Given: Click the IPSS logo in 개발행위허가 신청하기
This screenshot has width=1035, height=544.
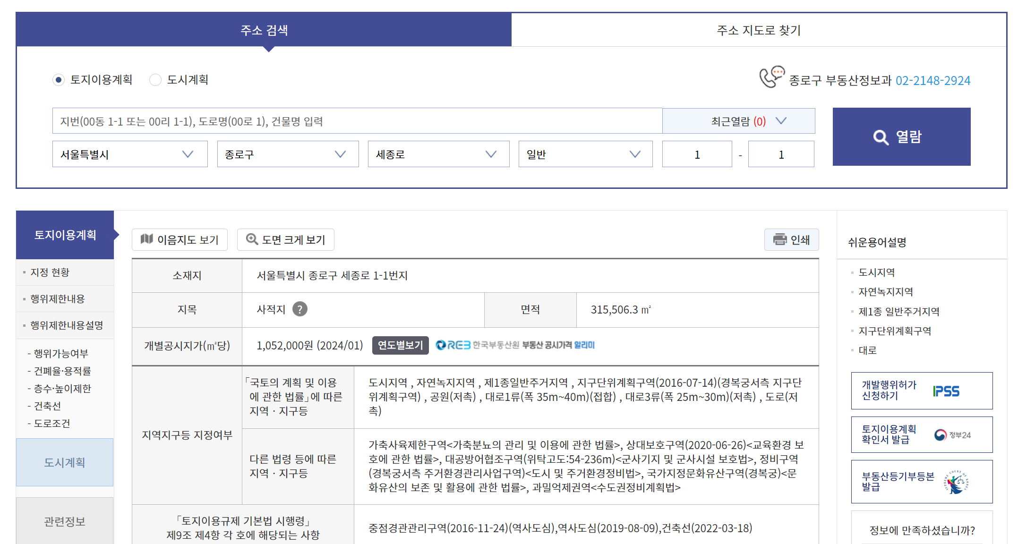Looking at the screenshot, I should (x=946, y=391).
